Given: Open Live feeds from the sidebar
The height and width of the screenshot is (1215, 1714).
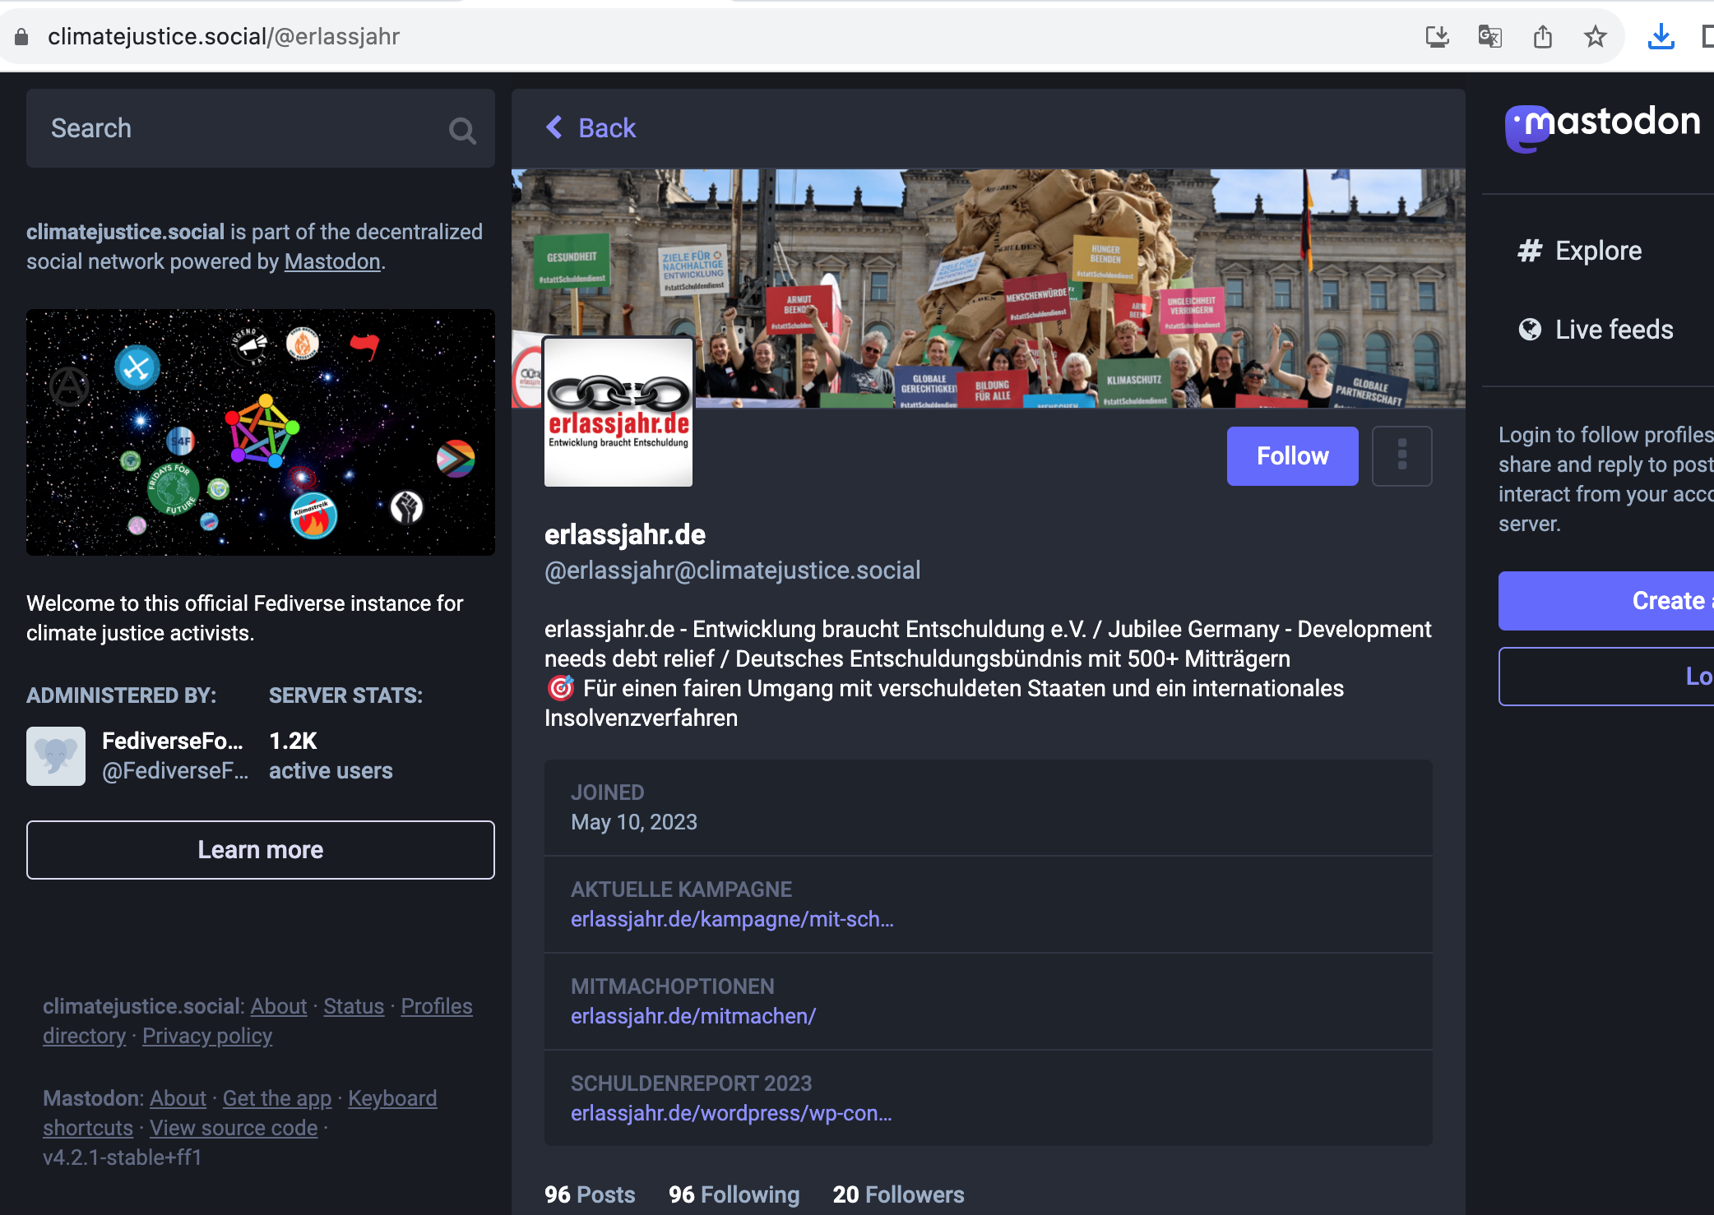Looking at the screenshot, I should coord(1613,330).
